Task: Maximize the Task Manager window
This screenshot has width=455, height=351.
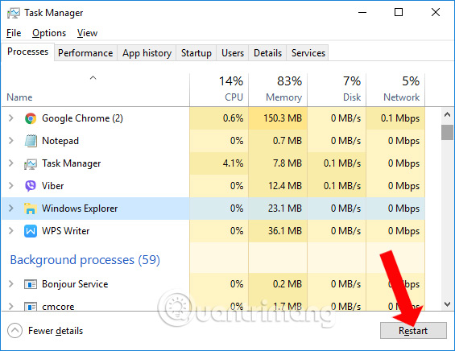Action: click(399, 12)
